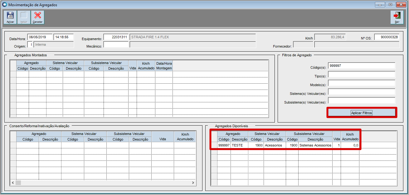Click the Km/h Acumulado header in Agregados Montados
Screen dimensions: 409x195
click(x=146, y=66)
